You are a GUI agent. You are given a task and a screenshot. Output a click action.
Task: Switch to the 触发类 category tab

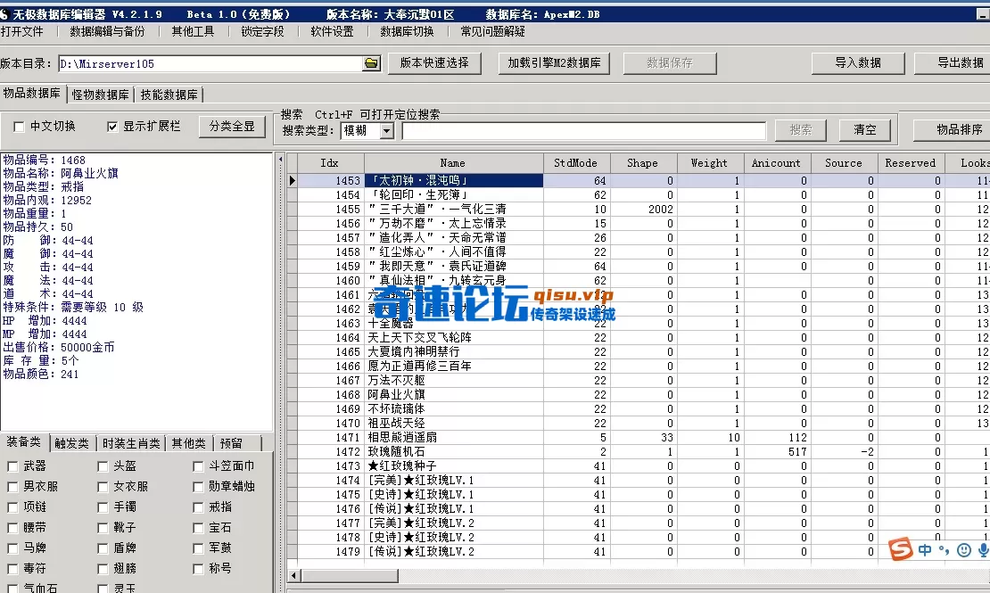point(70,442)
